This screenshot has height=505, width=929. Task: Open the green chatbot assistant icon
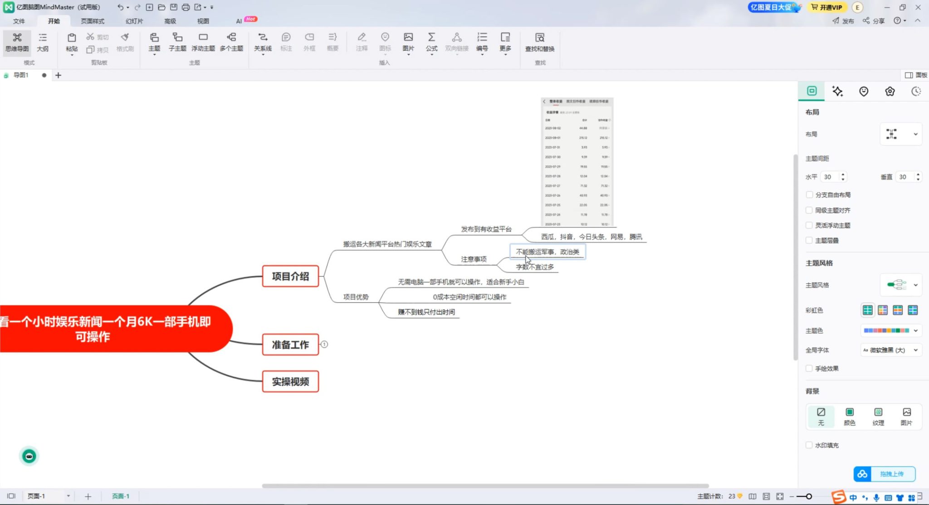[x=29, y=456]
